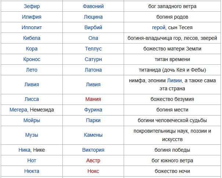Image resolution: width=222 pixels, height=178 pixels.
Task: Open the Илифия article link
Action: 32,17
